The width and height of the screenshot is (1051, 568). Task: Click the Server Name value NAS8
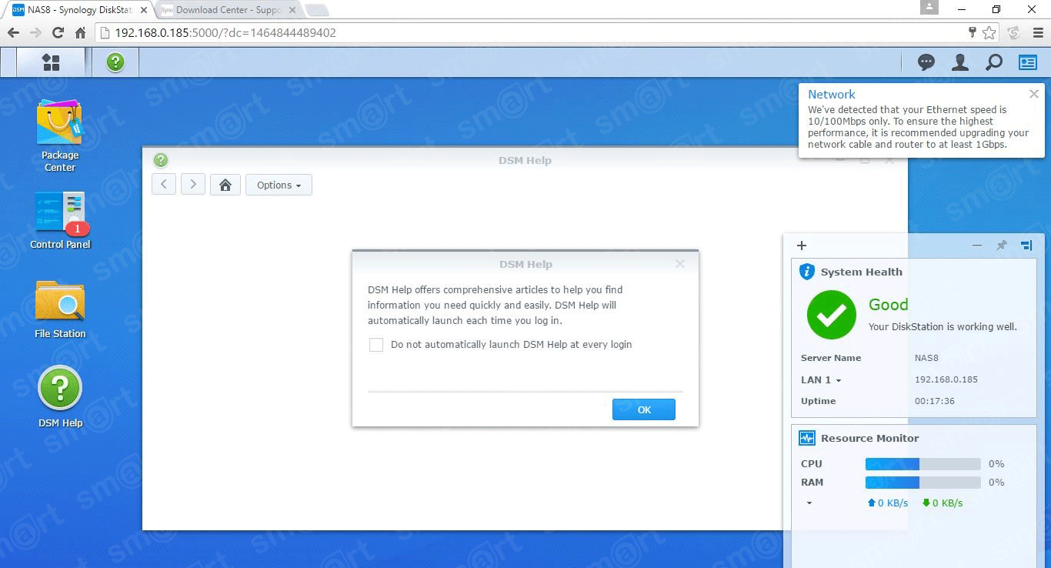click(926, 358)
